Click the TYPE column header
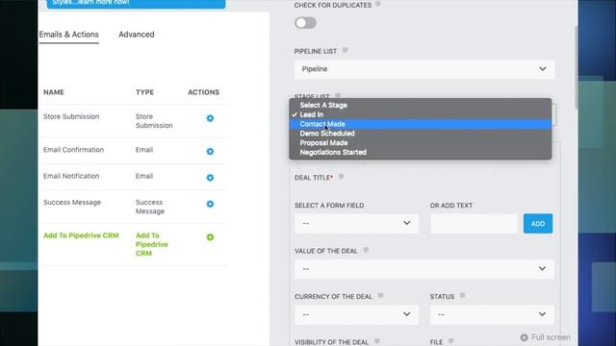The image size is (616, 346). coord(145,92)
